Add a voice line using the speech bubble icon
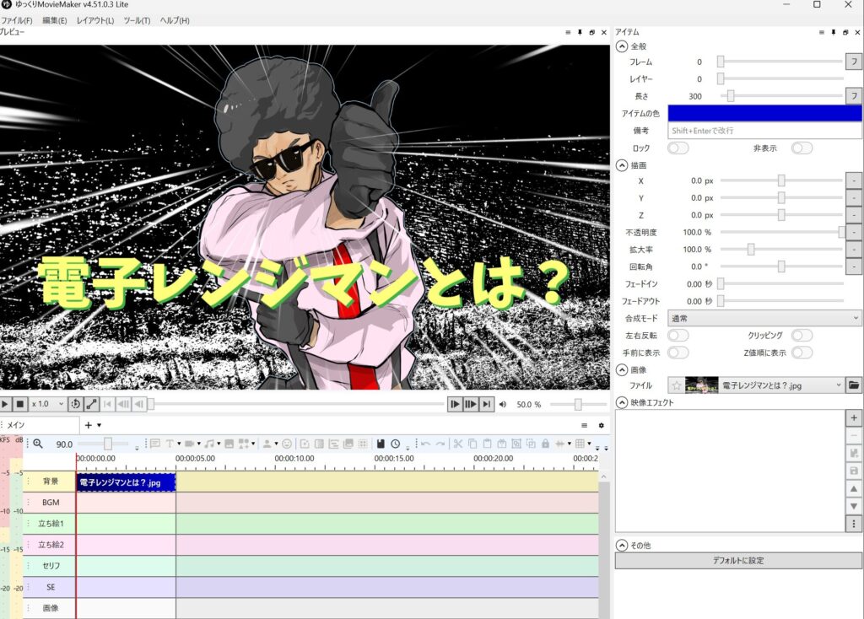This screenshot has width=864, height=619. click(155, 443)
